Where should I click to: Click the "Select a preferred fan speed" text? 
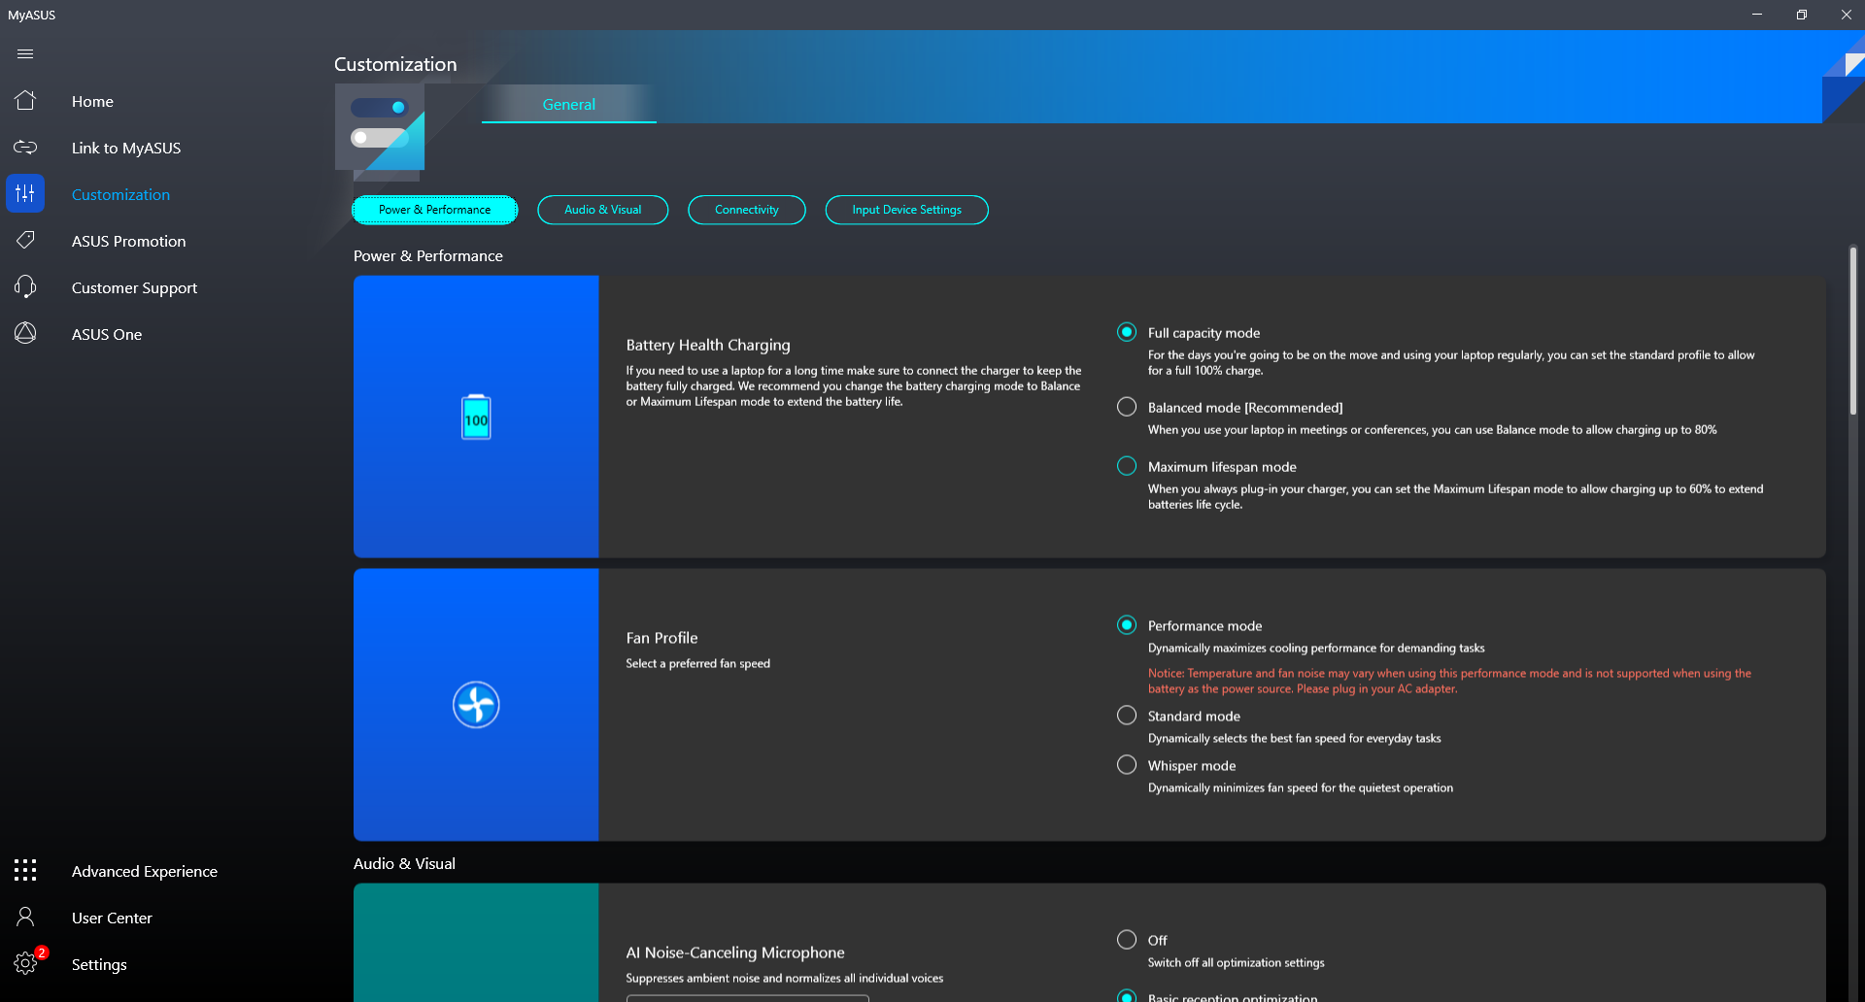coord(698,663)
